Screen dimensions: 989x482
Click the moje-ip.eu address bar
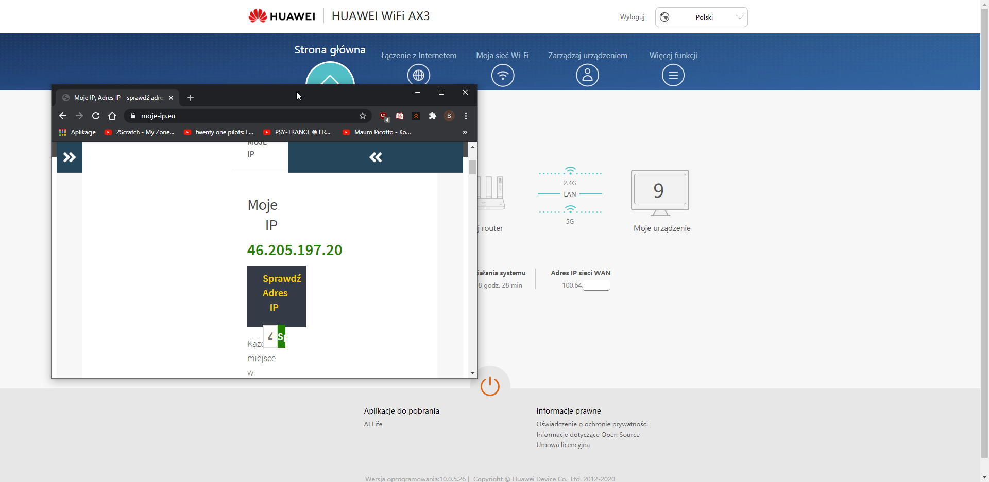(247, 116)
